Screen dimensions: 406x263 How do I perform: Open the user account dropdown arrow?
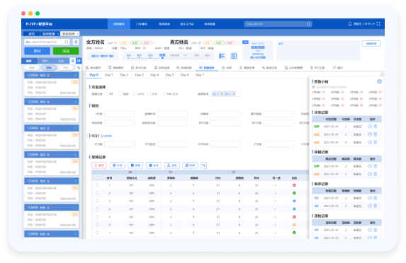click(374, 24)
